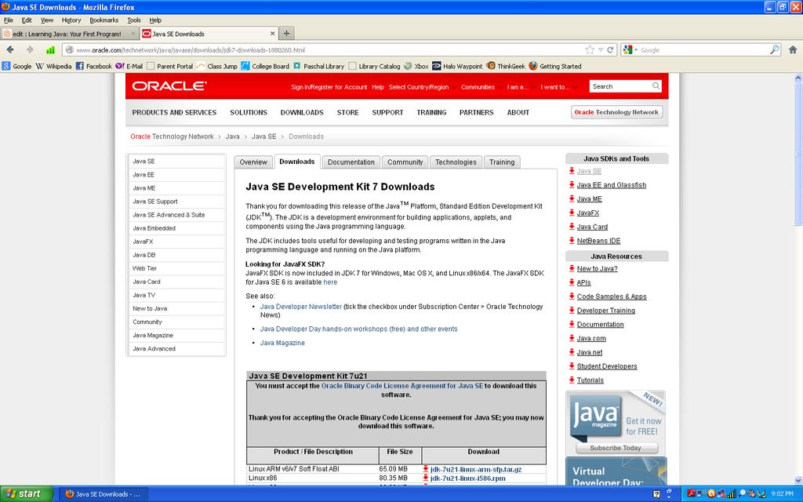This screenshot has height=502, width=803.
Task: Click the Oracle logo
Action: [x=169, y=86]
